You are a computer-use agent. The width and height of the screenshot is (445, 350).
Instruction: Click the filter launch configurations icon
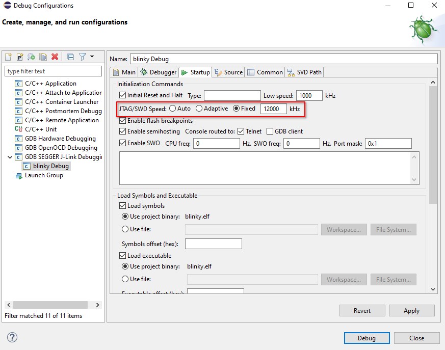(82, 57)
